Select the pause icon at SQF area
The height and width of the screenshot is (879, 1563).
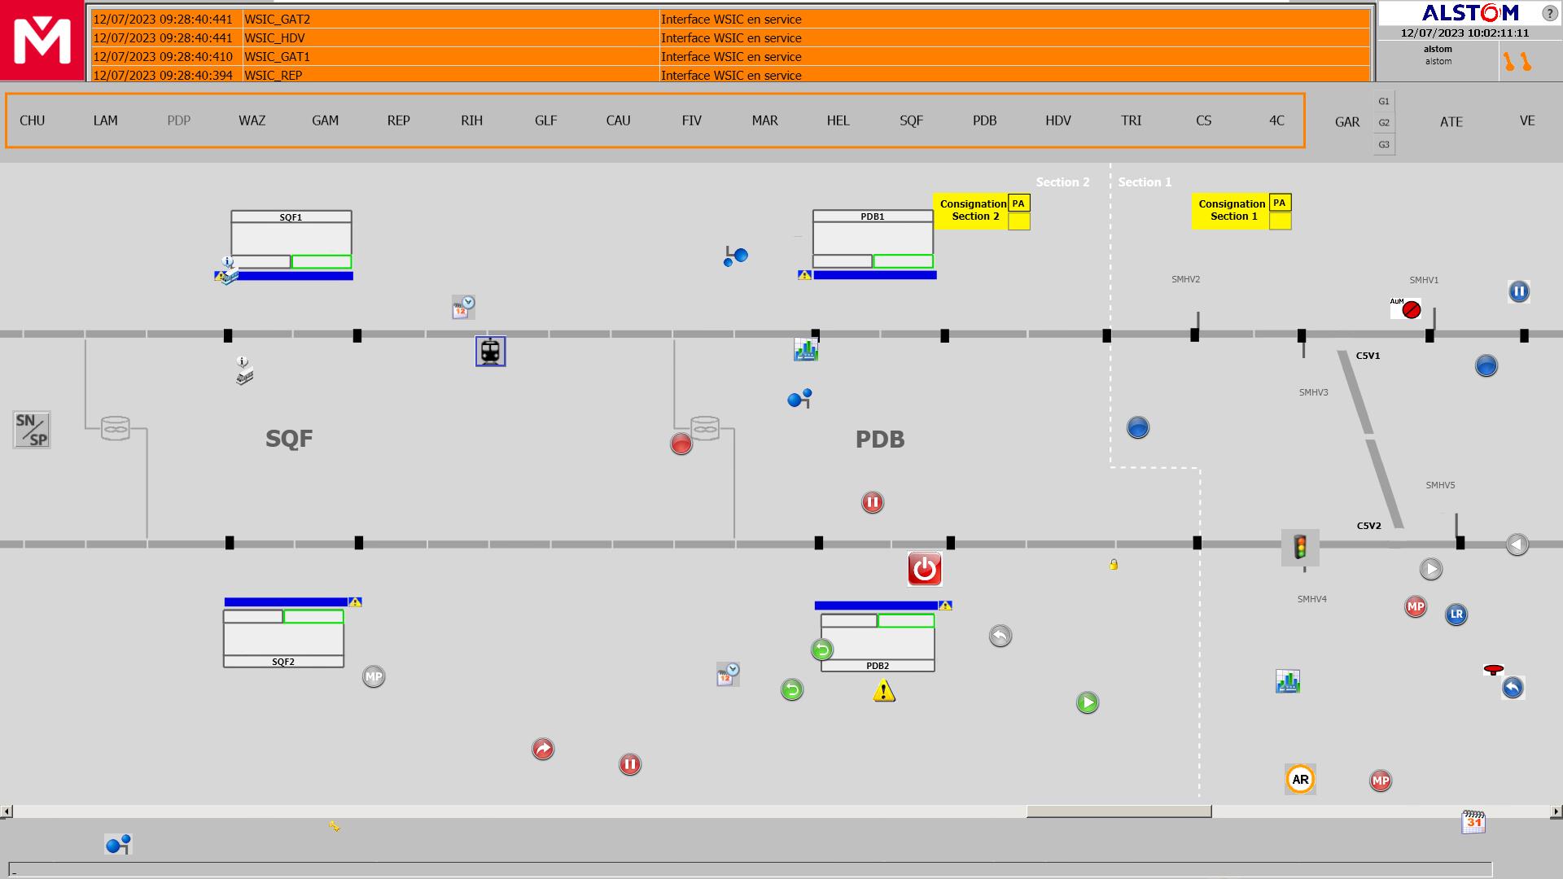pyautogui.click(x=629, y=763)
